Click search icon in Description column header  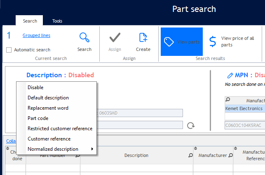[190, 155]
